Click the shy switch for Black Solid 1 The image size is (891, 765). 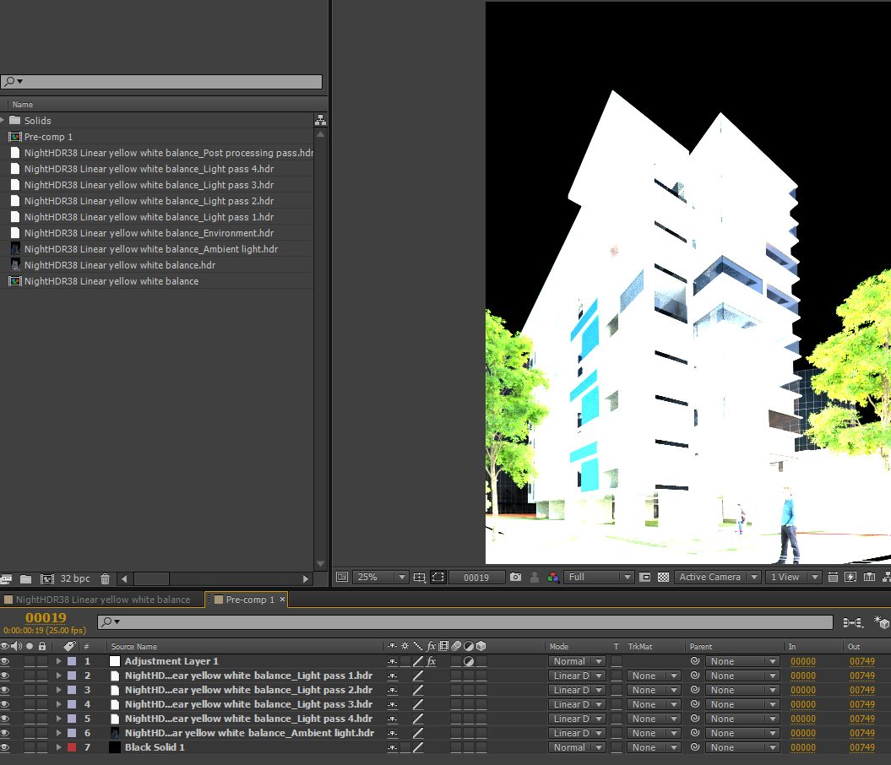click(392, 748)
